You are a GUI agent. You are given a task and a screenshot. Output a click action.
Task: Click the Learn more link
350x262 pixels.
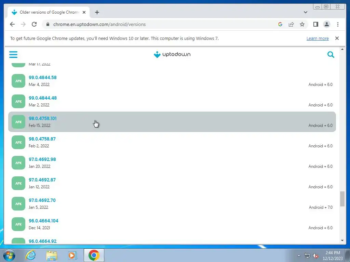[318, 38]
